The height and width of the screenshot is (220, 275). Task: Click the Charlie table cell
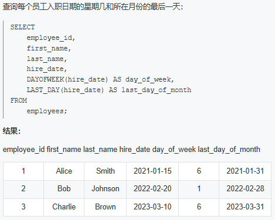(x=64, y=207)
